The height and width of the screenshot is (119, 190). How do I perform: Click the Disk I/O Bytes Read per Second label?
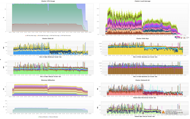coord(51,77)
